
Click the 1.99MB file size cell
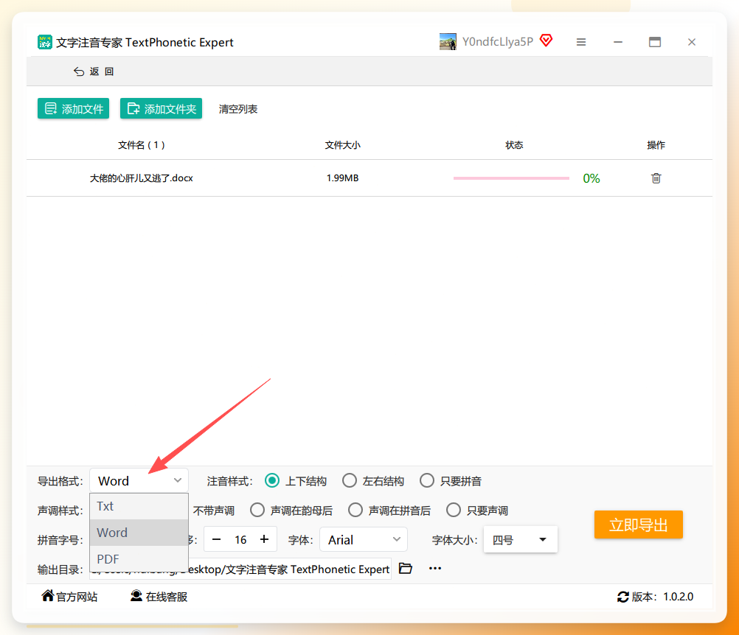click(343, 178)
